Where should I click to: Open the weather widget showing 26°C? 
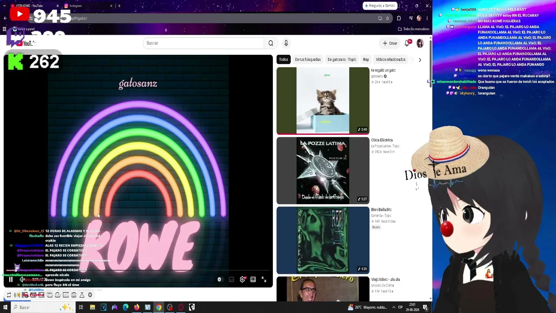[x=367, y=307]
